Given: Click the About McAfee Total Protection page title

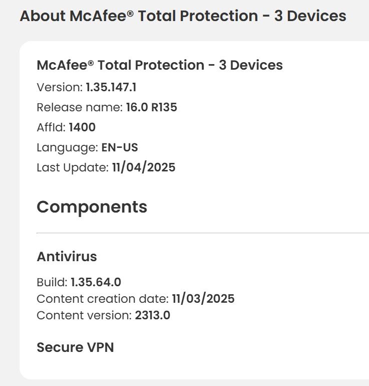Looking at the screenshot, I should coord(183,16).
